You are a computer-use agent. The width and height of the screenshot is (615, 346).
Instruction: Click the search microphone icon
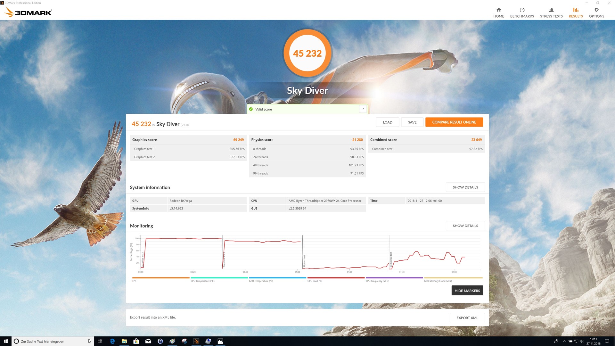tap(89, 341)
